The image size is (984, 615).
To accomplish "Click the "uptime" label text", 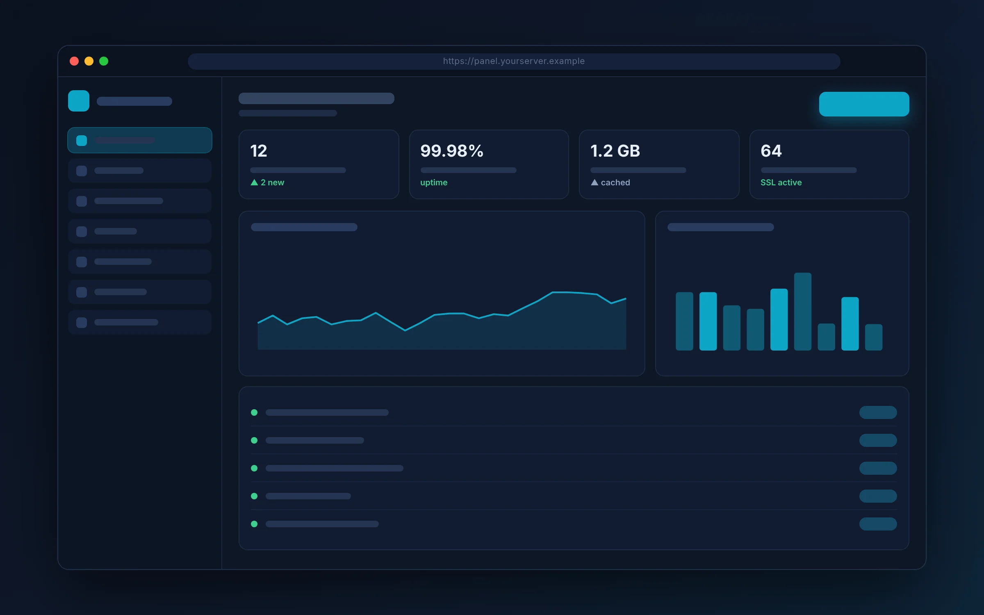I will coord(434,182).
